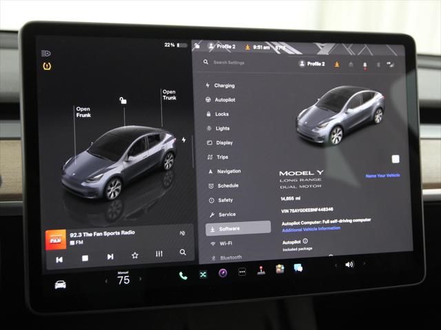Tap the cellular signal icon

[x=391, y=65]
